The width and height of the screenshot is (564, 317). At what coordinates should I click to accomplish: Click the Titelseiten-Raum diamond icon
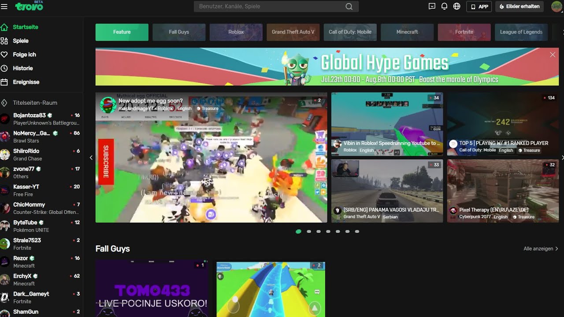point(4,103)
